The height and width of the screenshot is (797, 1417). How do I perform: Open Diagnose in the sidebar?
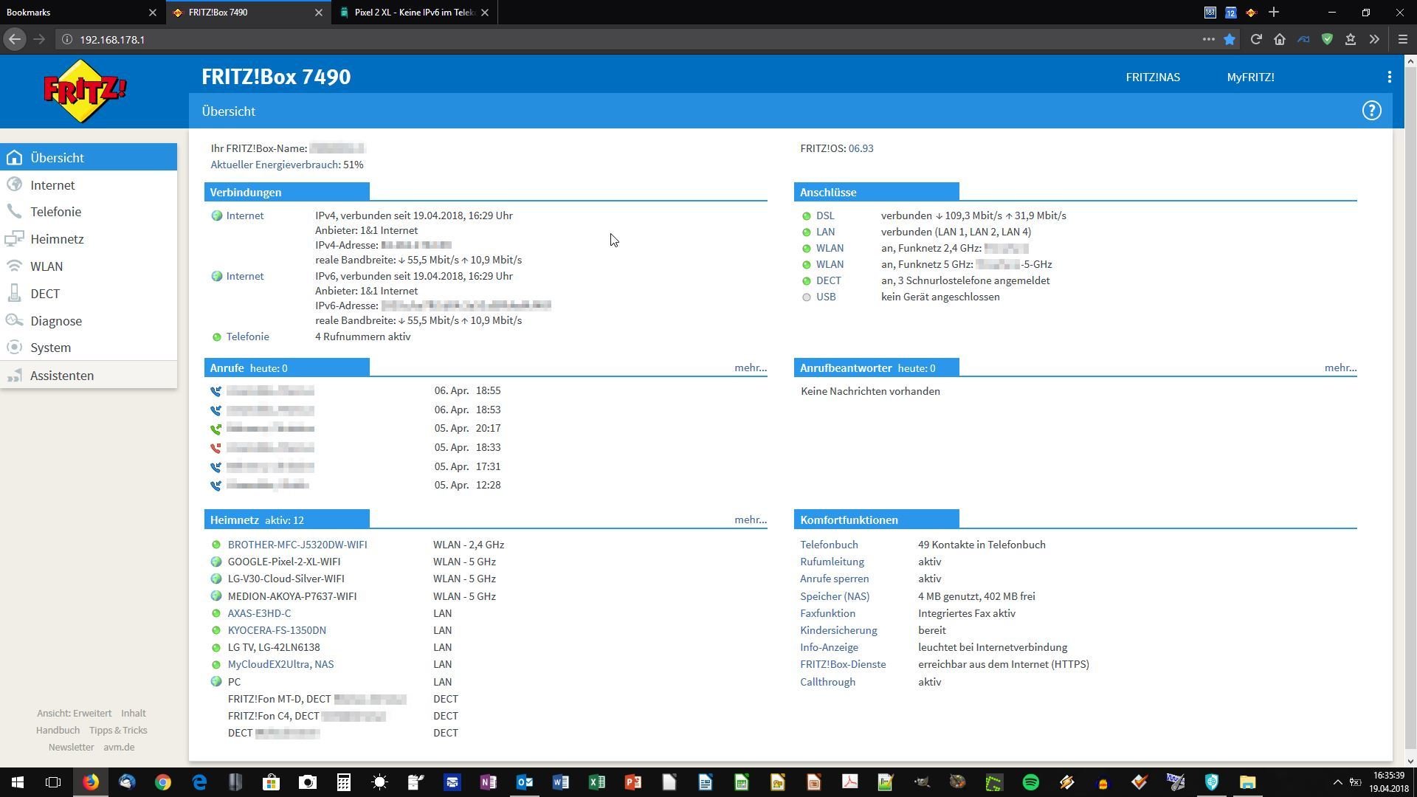(89, 321)
